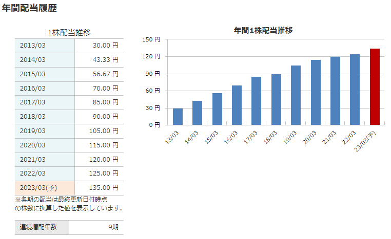Screen dimensions: 391x239
Task: Click the 135.00 円 forecast value
Action: [104, 188]
